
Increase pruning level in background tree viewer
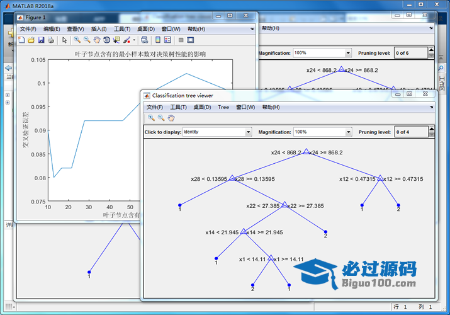coord(431,50)
